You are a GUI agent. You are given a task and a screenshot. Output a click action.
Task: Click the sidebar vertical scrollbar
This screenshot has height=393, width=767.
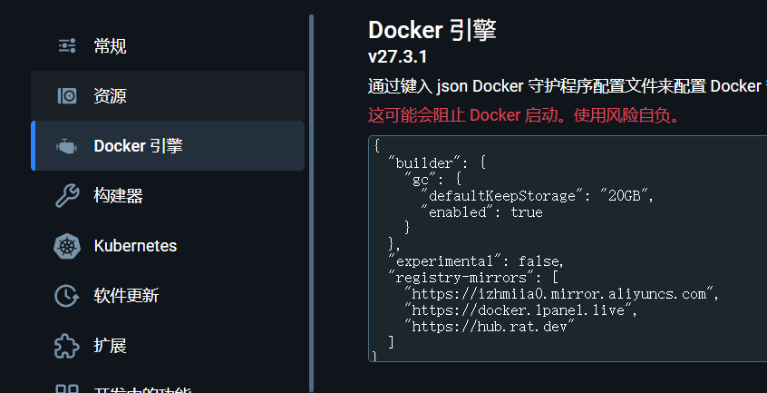tap(311, 203)
